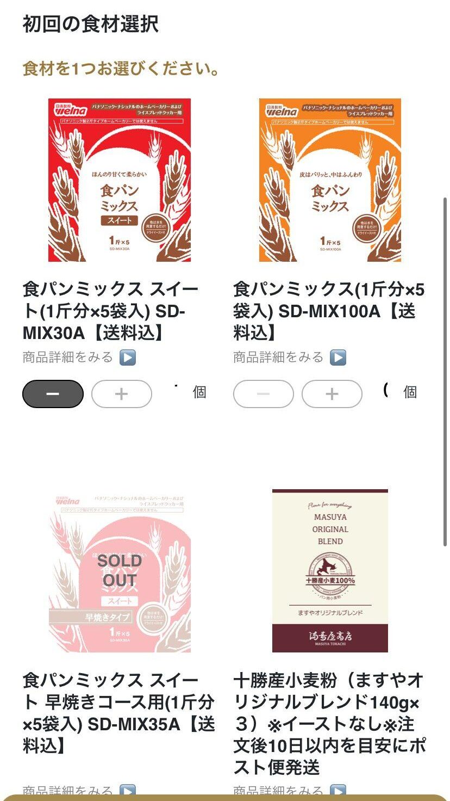The image size is (450, 801).
Task: Click the minus button for SD-MIX100A
Action: point(264,394)
